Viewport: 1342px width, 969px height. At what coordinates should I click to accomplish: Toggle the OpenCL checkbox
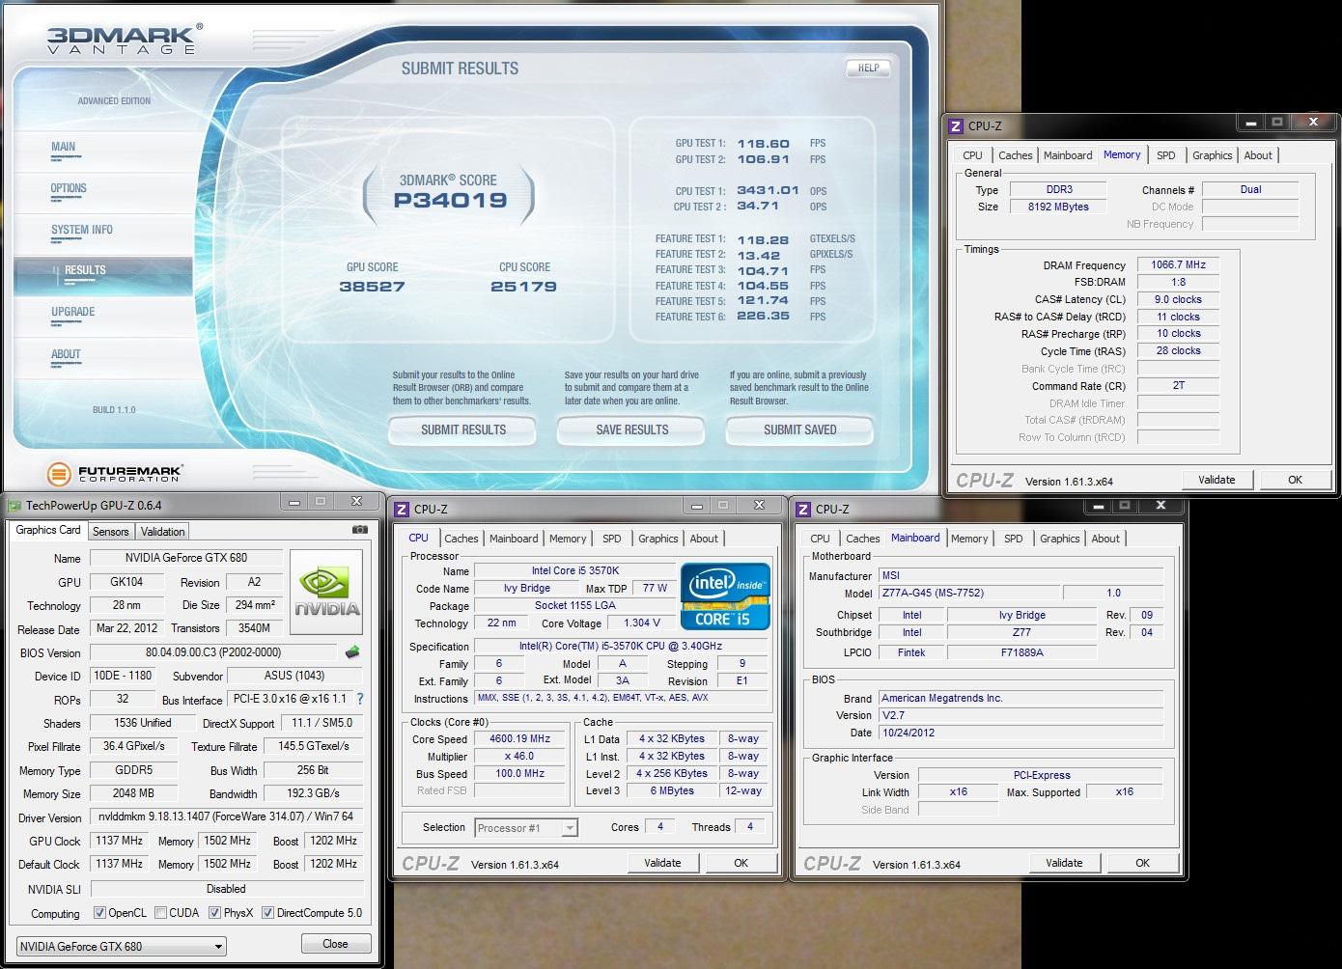pos(99,913)
